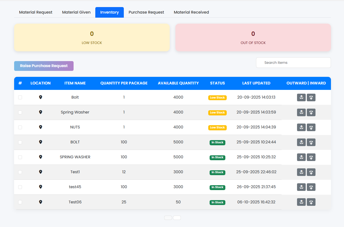Click the inward icon for Test1 row

pos(311,172)
